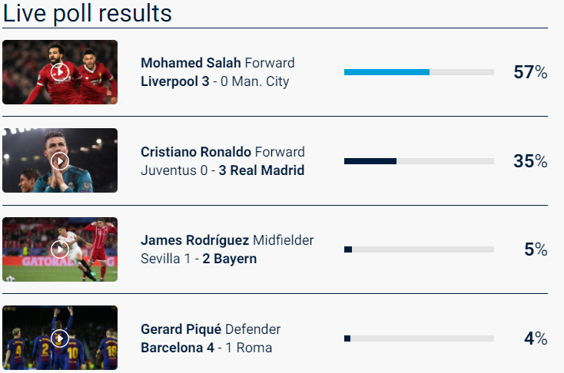Click Ronaldo's 35% poll progress bar

(x=419, y=161)
